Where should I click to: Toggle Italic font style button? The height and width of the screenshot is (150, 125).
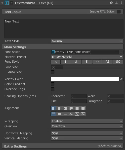66,62
